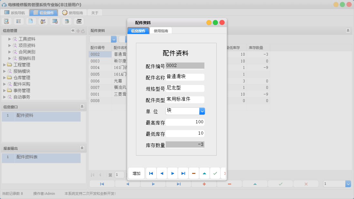Viewport: 354px width, 199px height.
Task: Open the page size dropdown showing 1
Action: [x=348, y=184]
